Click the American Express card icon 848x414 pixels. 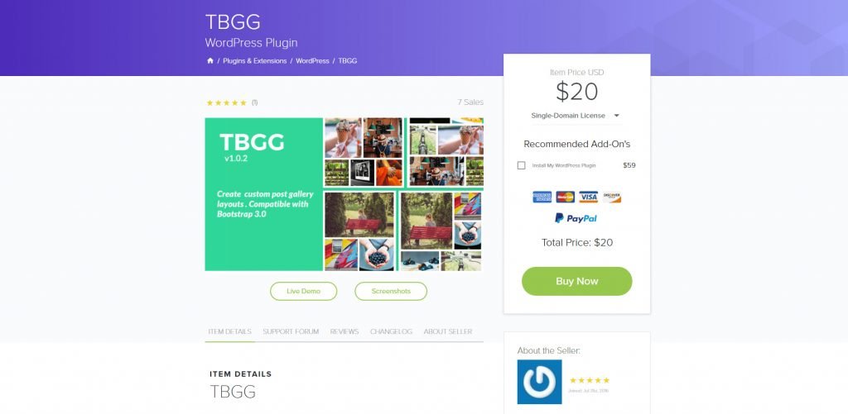(x=542, y=197)
